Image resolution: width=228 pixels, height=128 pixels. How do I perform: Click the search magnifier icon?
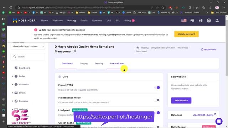(15, 57)
